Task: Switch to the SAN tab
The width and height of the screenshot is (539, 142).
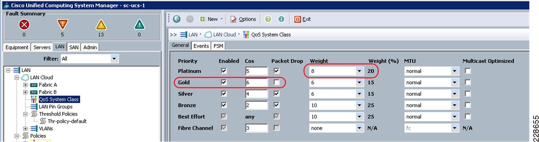Action: pos(74,47)
